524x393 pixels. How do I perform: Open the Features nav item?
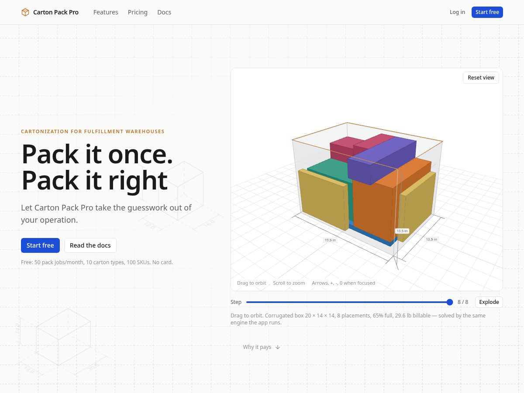(106, 12)
